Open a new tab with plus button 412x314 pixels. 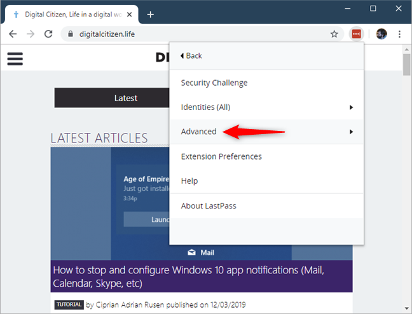[150, 15]
